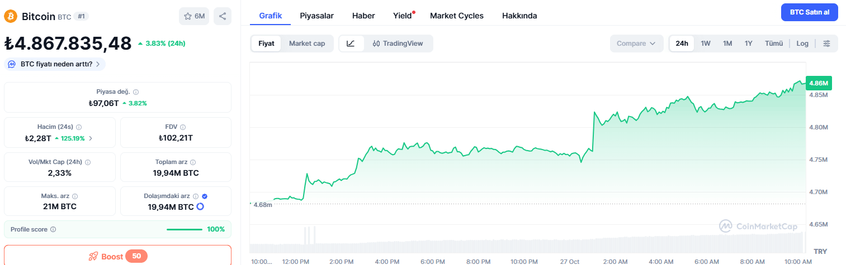Open info icon next to Dolaşımdaki arz

pos(196,196)
